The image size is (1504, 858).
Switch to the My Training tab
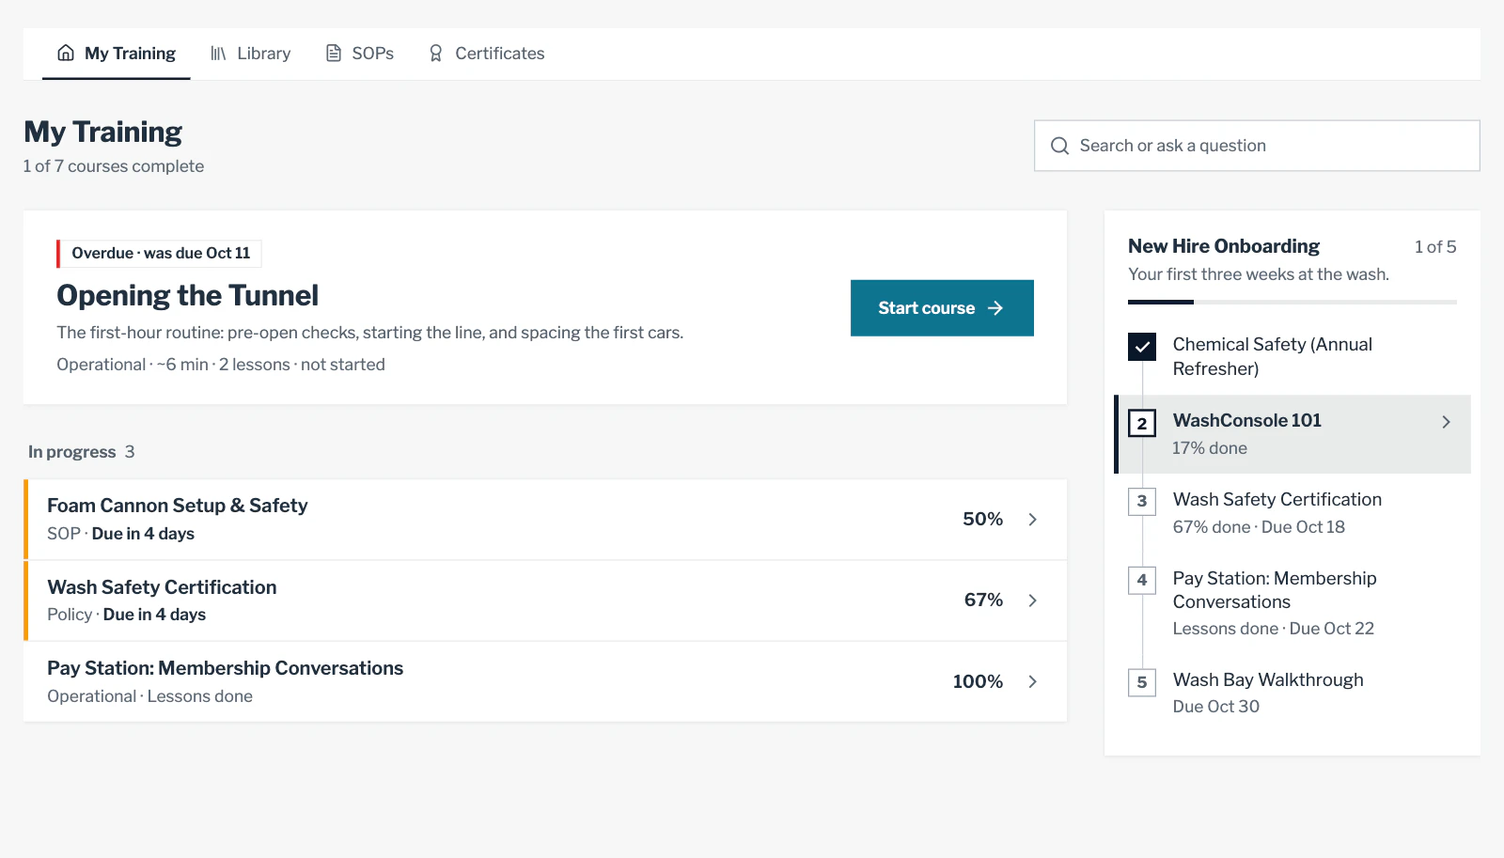coord(117,54)
